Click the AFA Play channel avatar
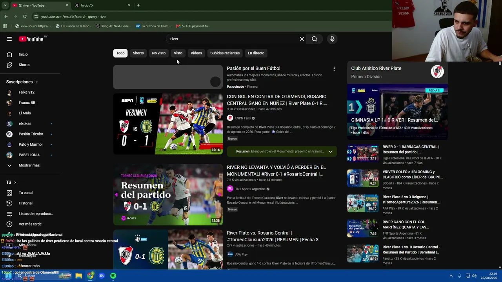 [x=230, y=254]
